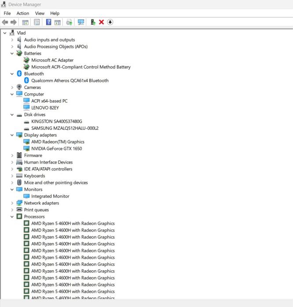Expand the Cameras category
293x307 pixels.
pos(12,87)
